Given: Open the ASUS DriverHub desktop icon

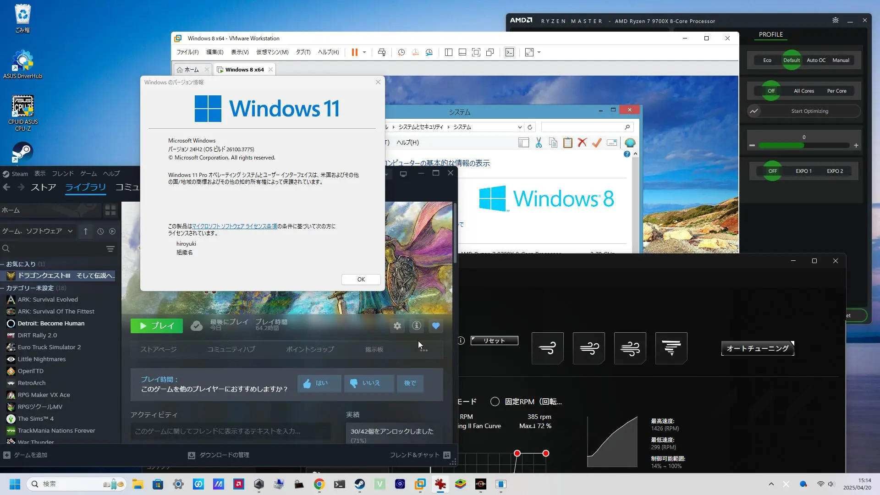Looking at the screenshot, I should coord(22,64).
